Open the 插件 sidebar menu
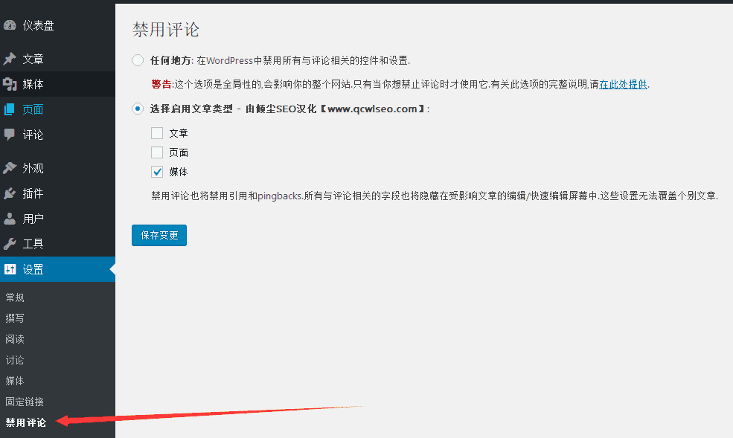Viewport: 733px width, 438px height. pos(57,193)
